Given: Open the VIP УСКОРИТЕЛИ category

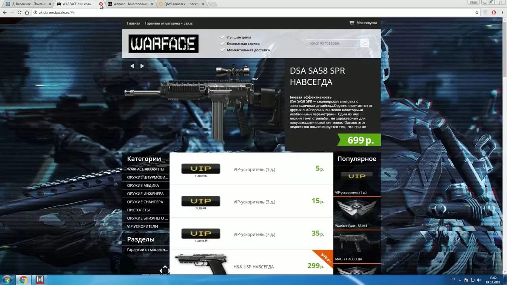Looking at the screenshot, I should point(142,226).
